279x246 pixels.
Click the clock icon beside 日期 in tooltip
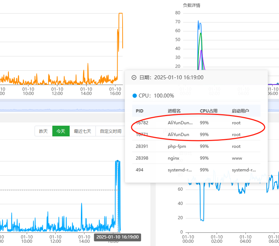[x=134, y=77]
